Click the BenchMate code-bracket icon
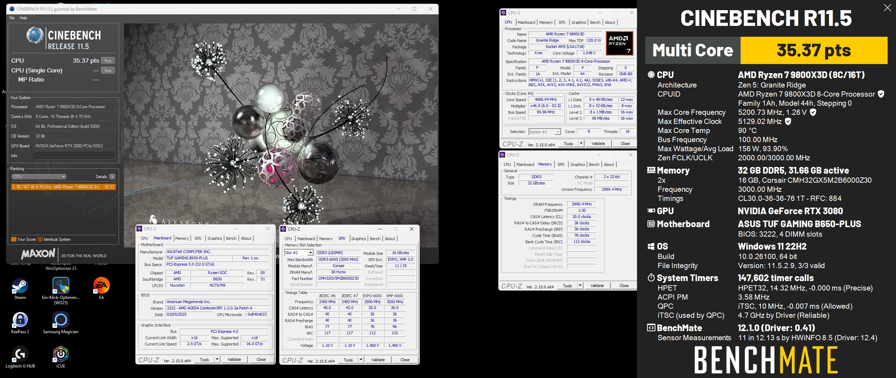The height and width of the screenshot is (378, 896). [x=651, y=328]
